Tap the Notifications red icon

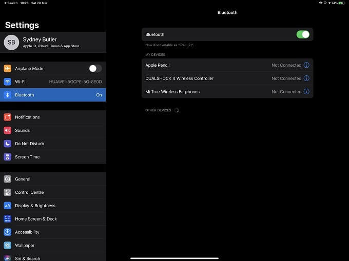coord(8,117)
